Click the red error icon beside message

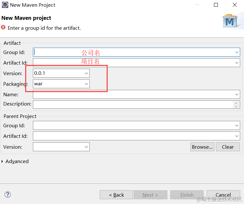[x=3, y=27]
